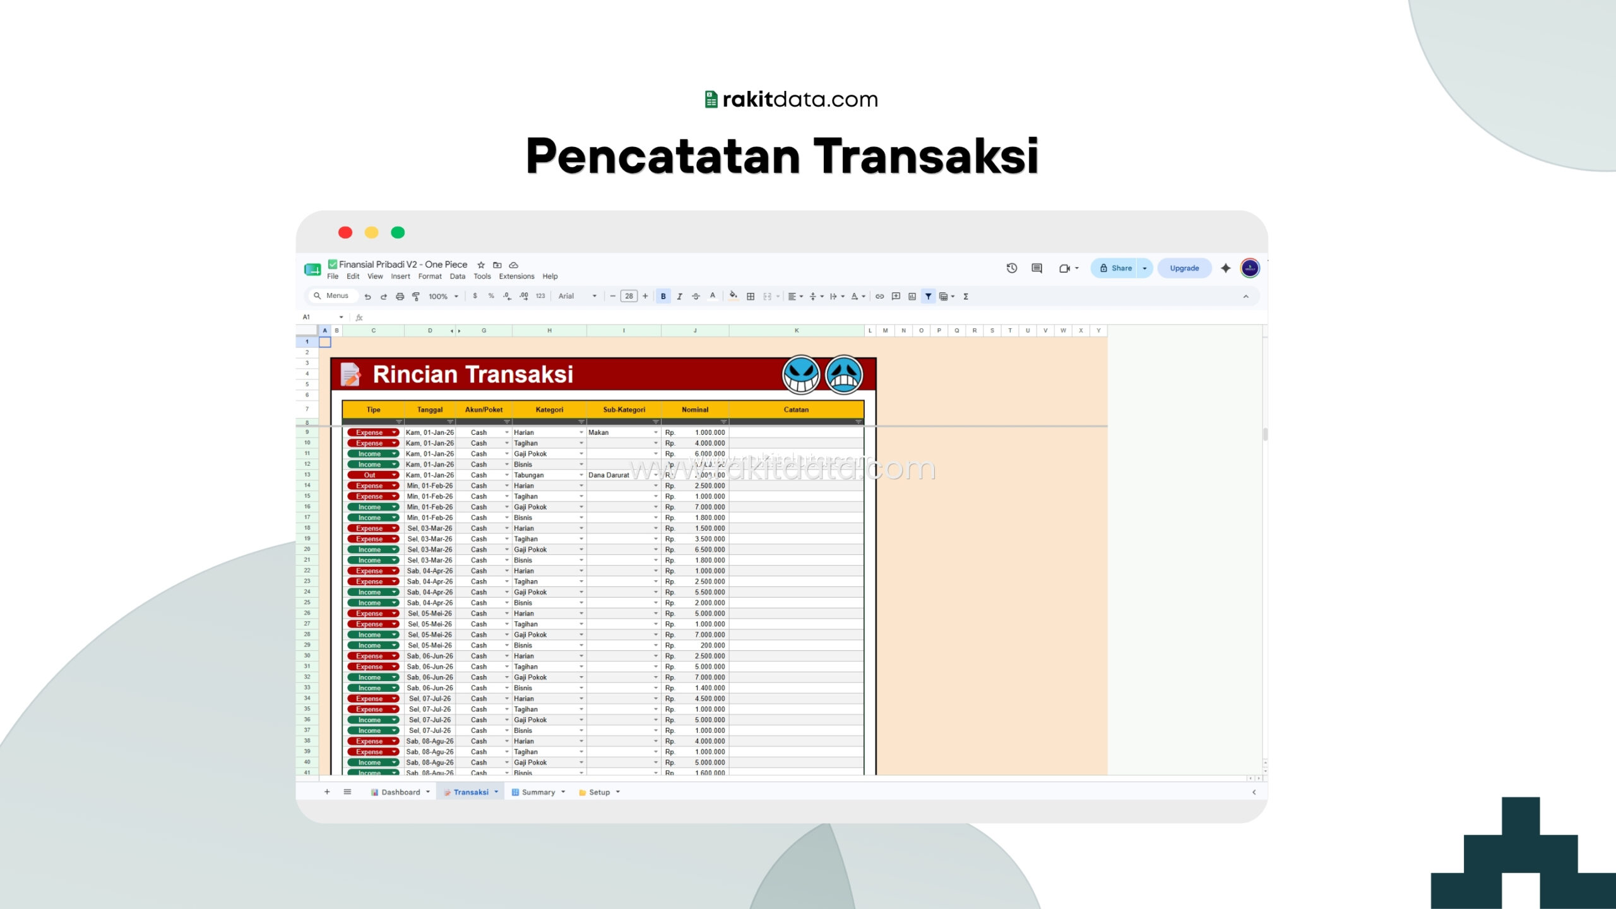Viewport: 1616px width, 909px height.
Task: Open vertical align dropdown
Action: click(816, 296)
